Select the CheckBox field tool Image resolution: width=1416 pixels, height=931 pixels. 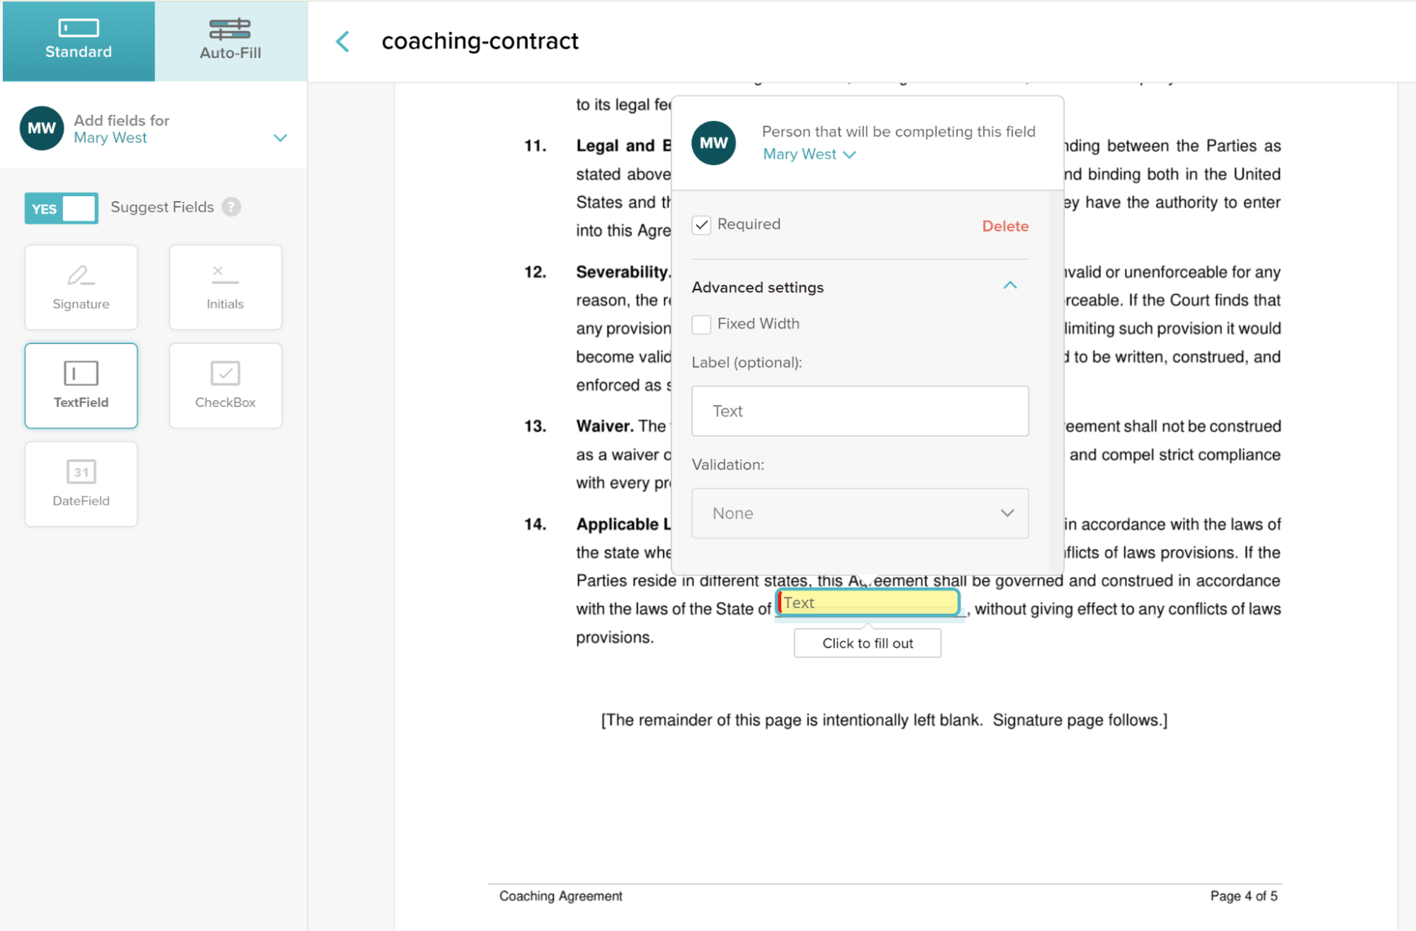click(x=225, y=385)
